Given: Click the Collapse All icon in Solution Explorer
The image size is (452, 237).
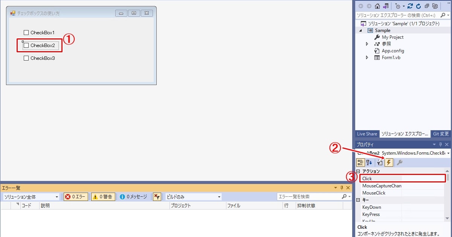Looking at the screenshot, I should [427, 6].
